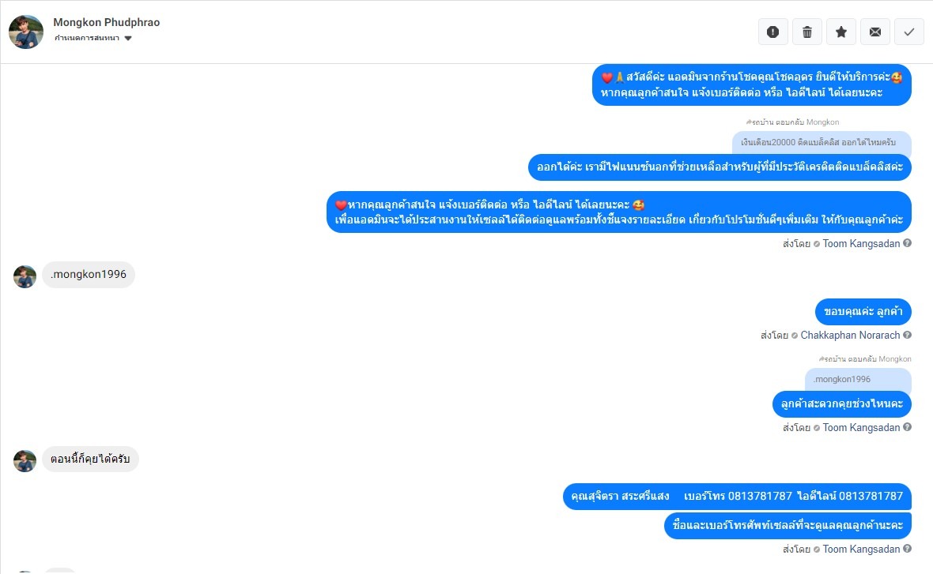Viewport: 933px width, 574px height.
Task: Click sender avatar next to .mongkon1996 message
Action: coord(25,276)
